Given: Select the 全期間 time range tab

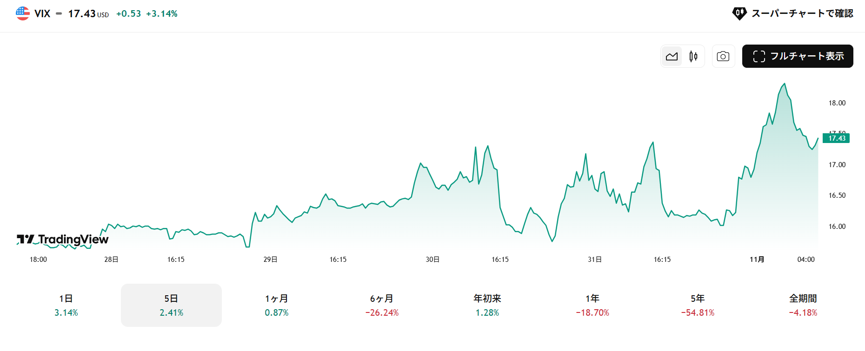Looking at the screenshot, I should [803, 305].
